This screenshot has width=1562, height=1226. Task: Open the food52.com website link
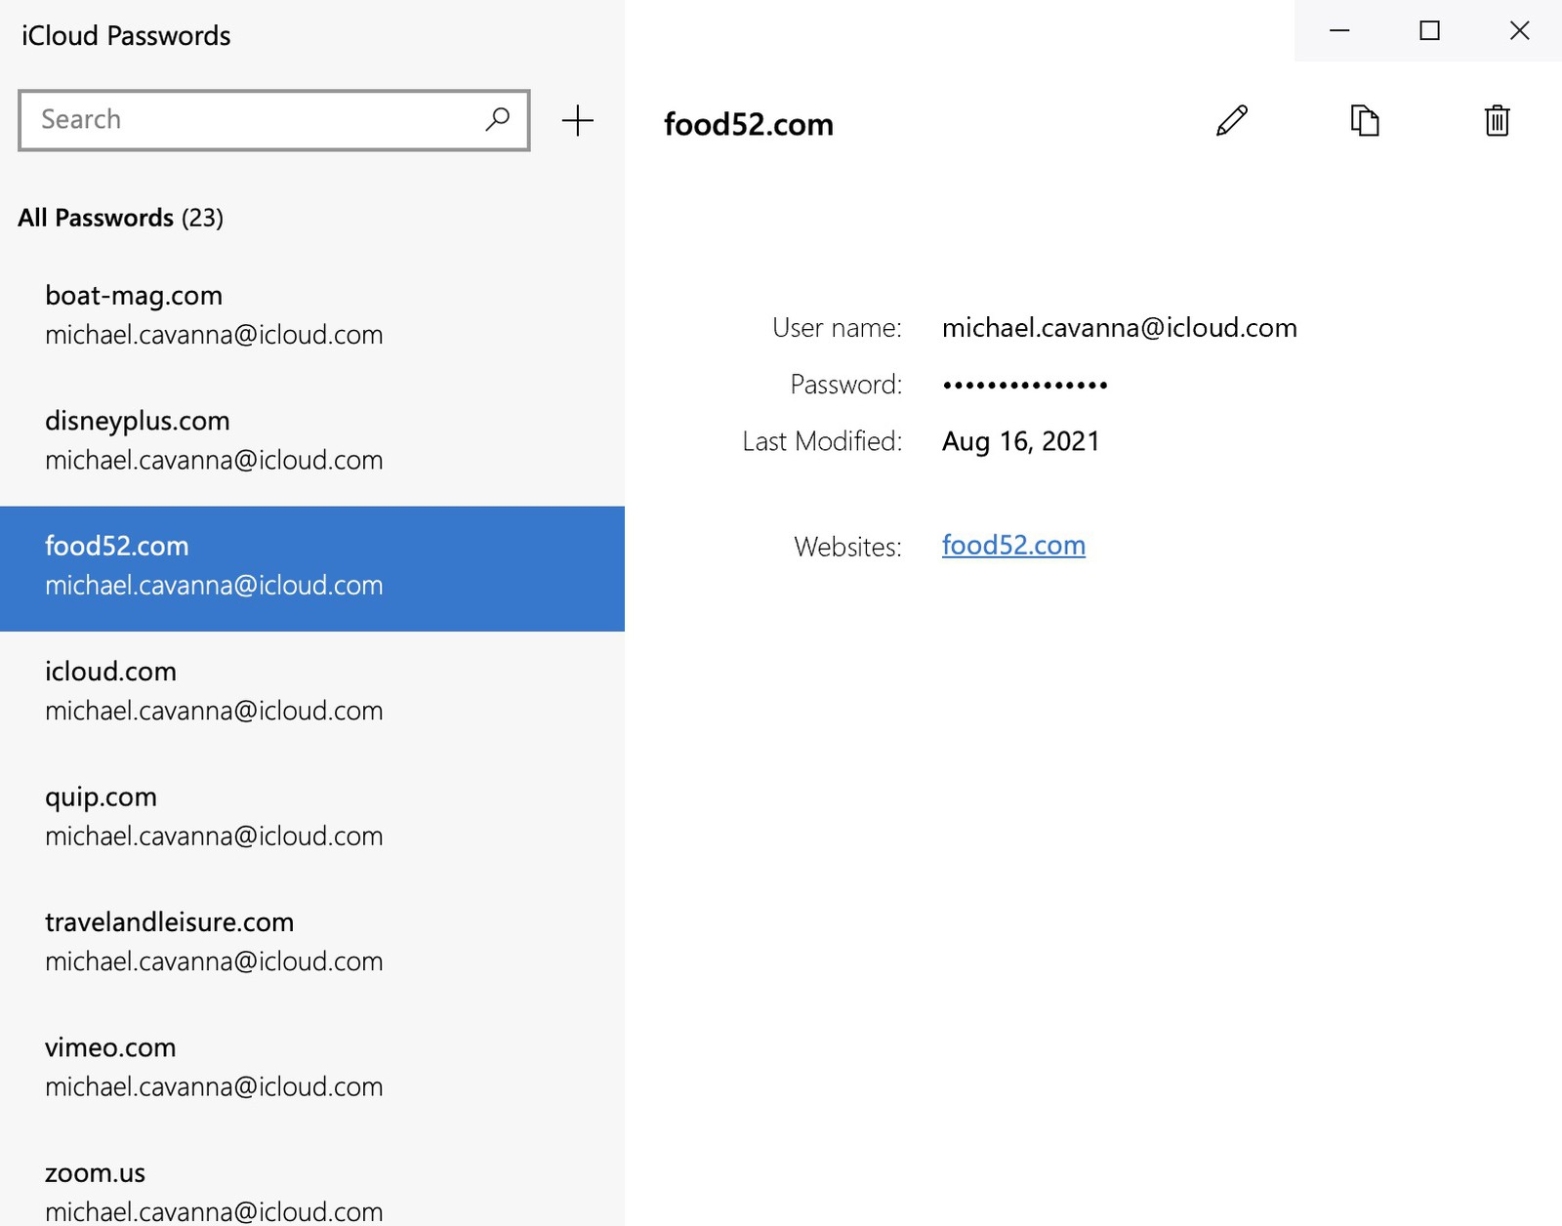1012,546
